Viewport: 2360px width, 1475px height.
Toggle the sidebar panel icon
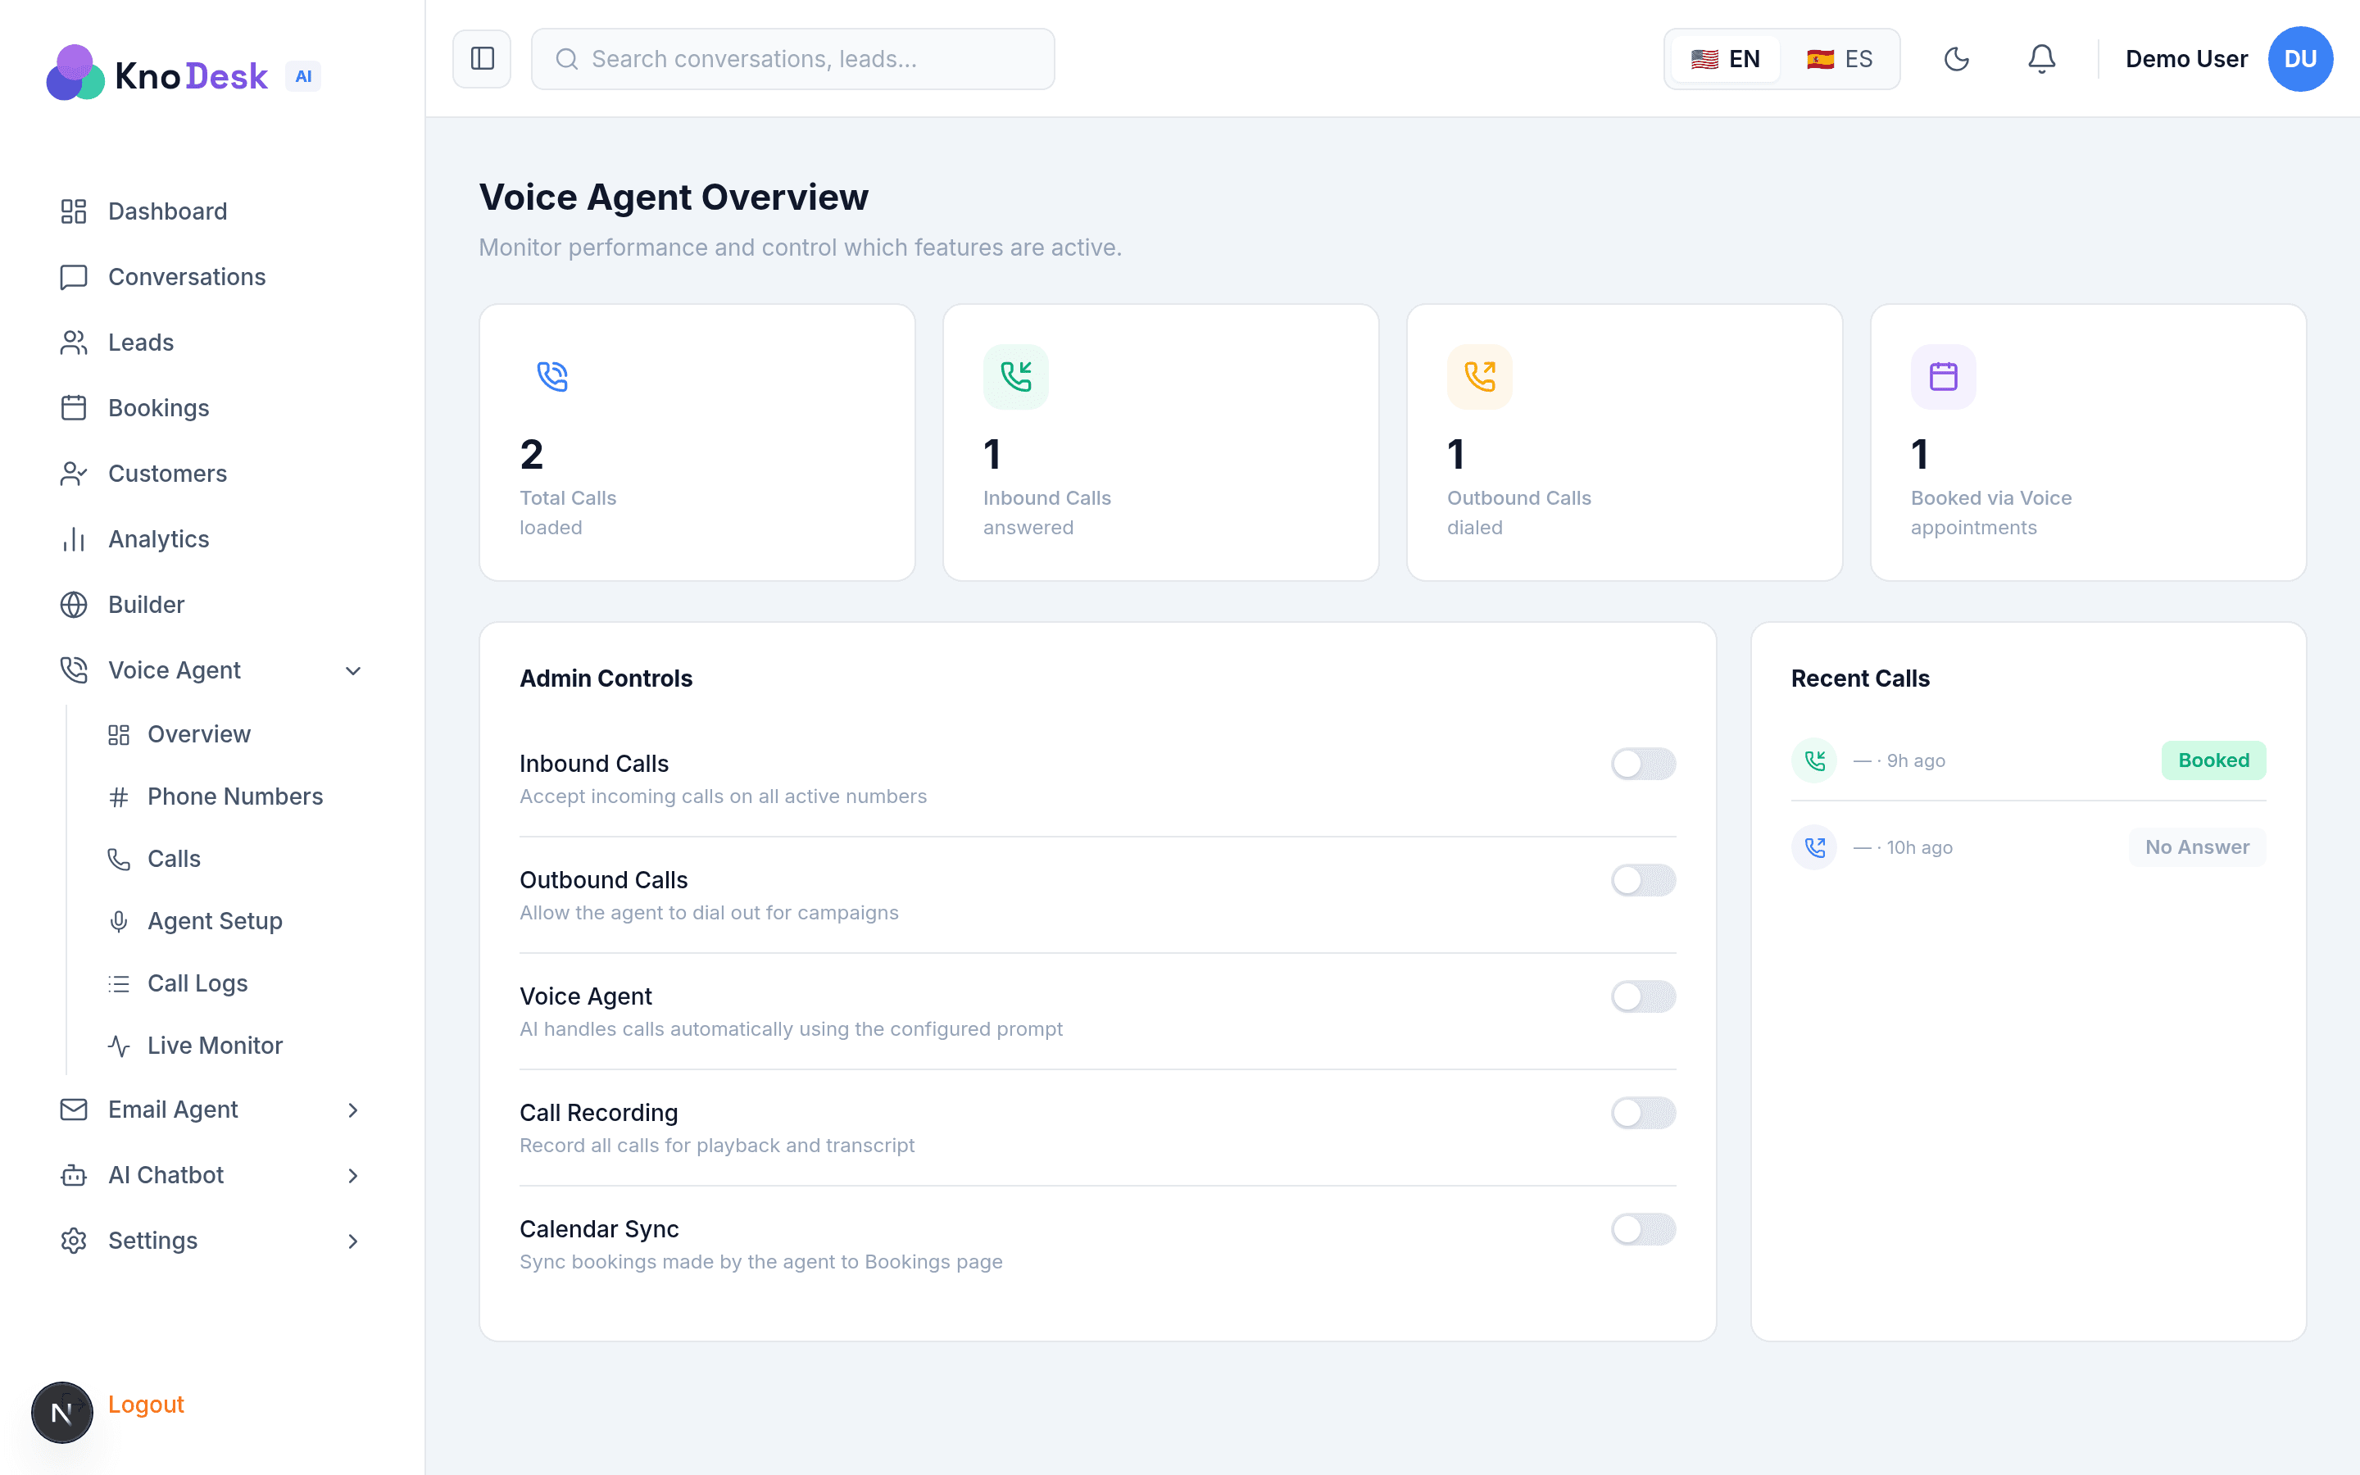[482, 58]
